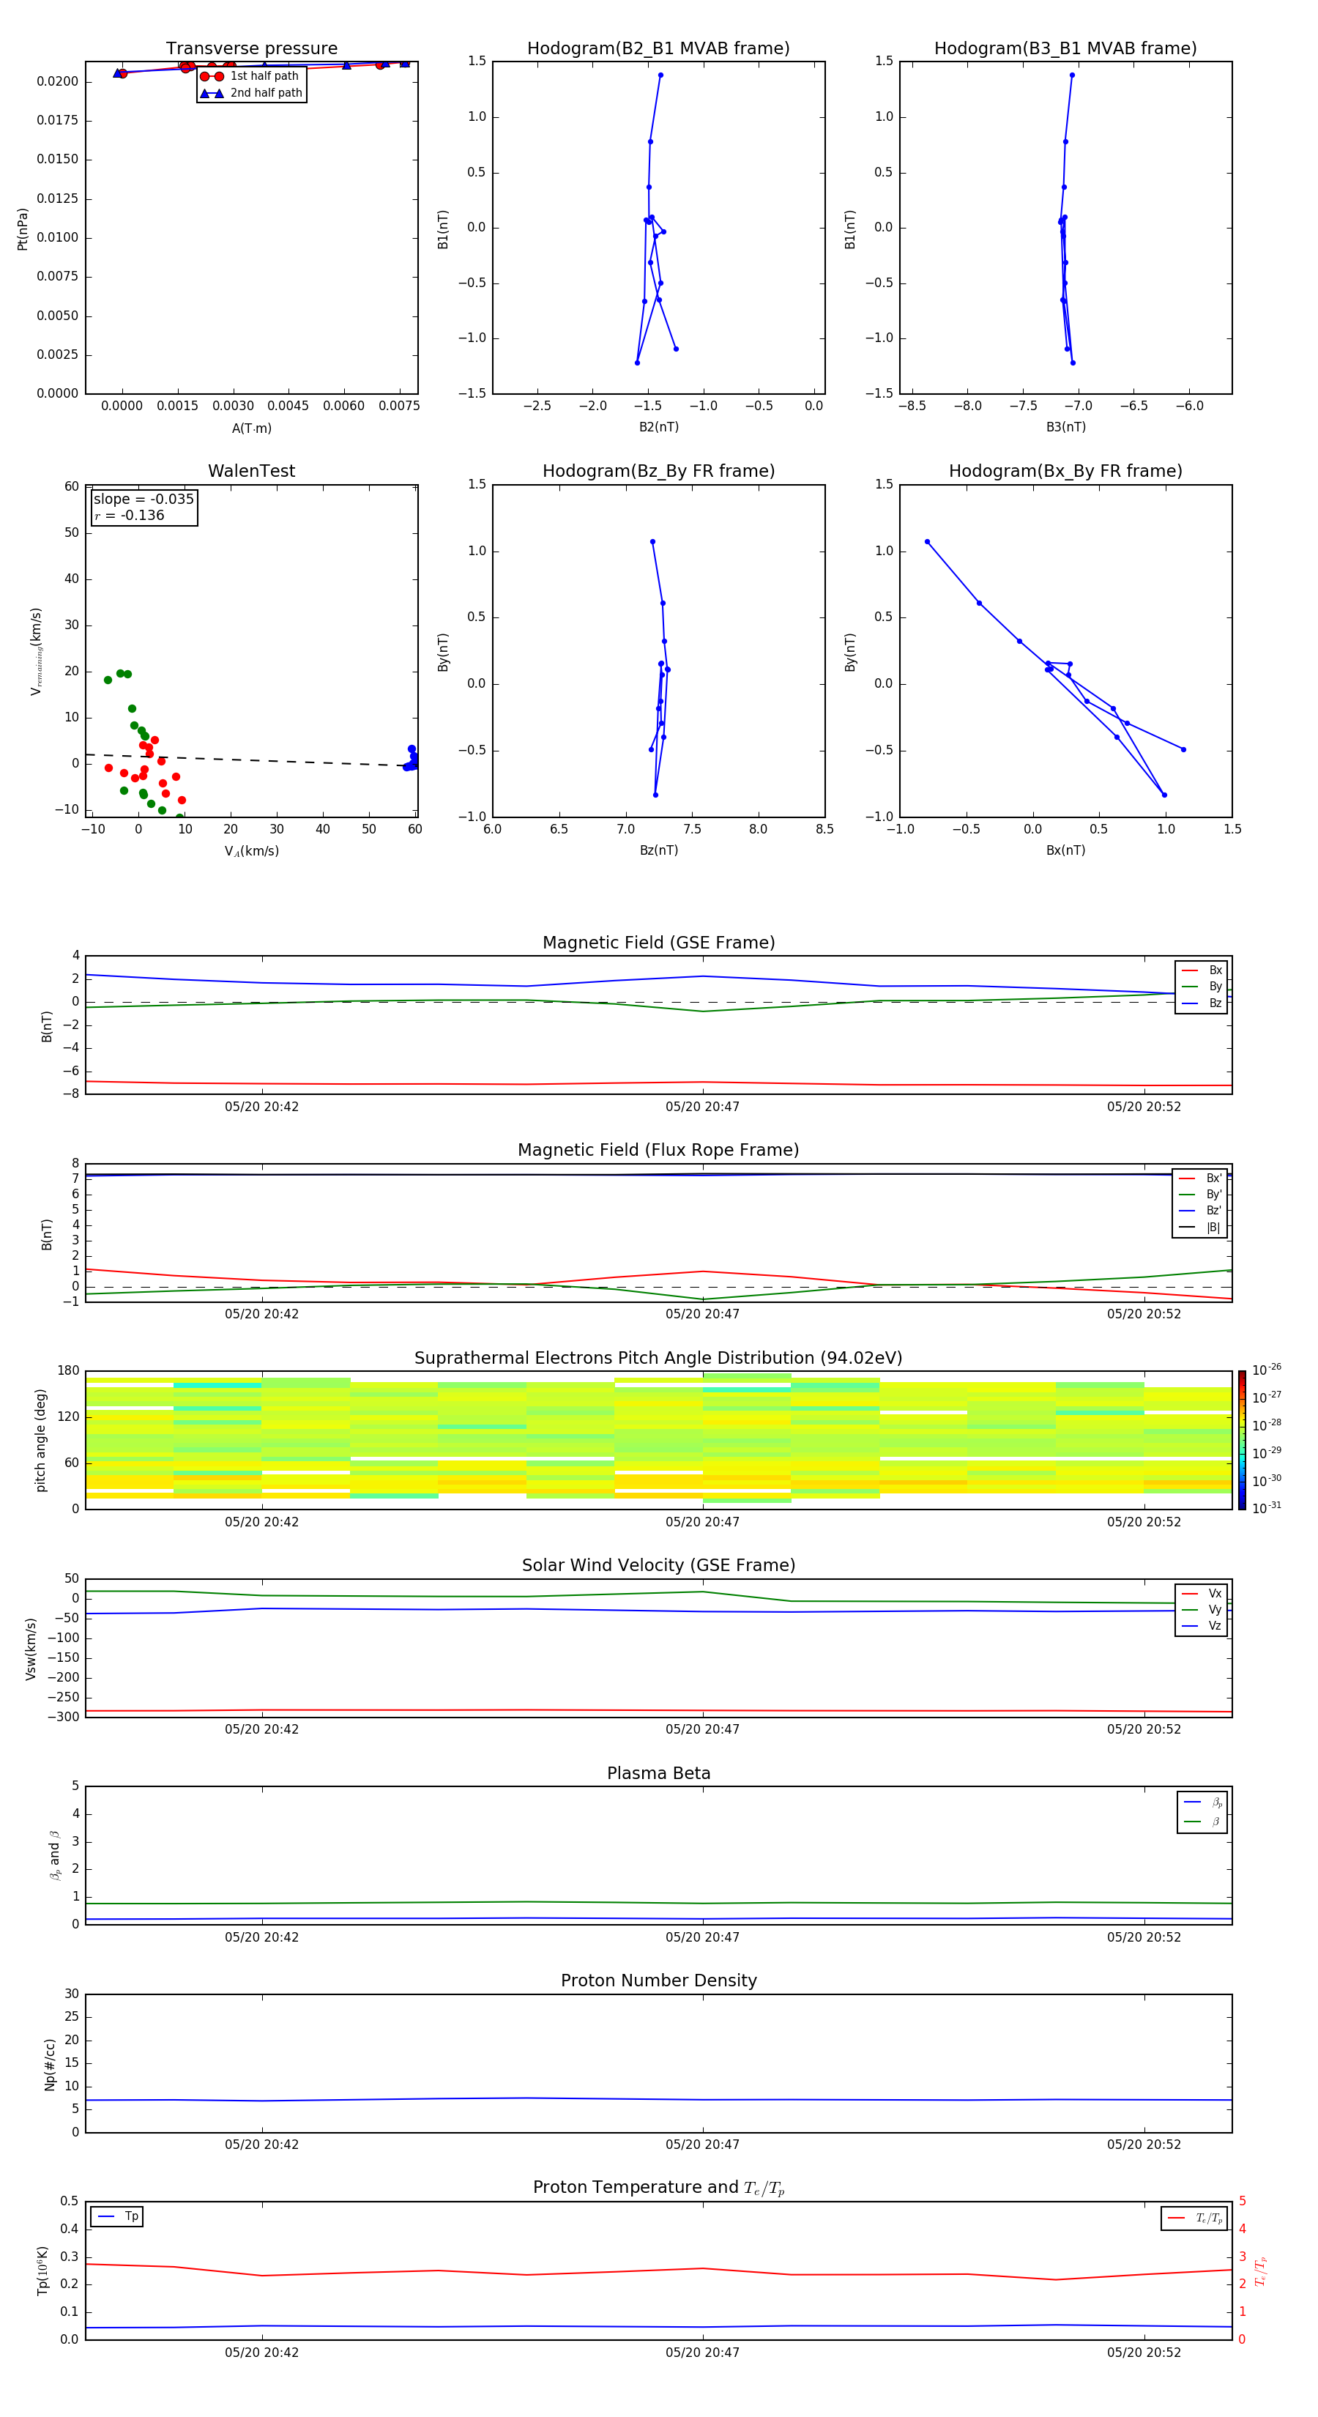Select Tp legend entry in temperature plot
This screenshot has height=2417, width=1318.
(x=117, y=2216)
